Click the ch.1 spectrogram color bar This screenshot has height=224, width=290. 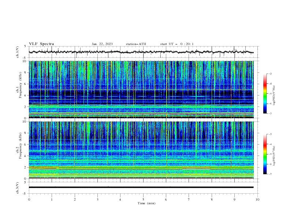click(265, 94)
